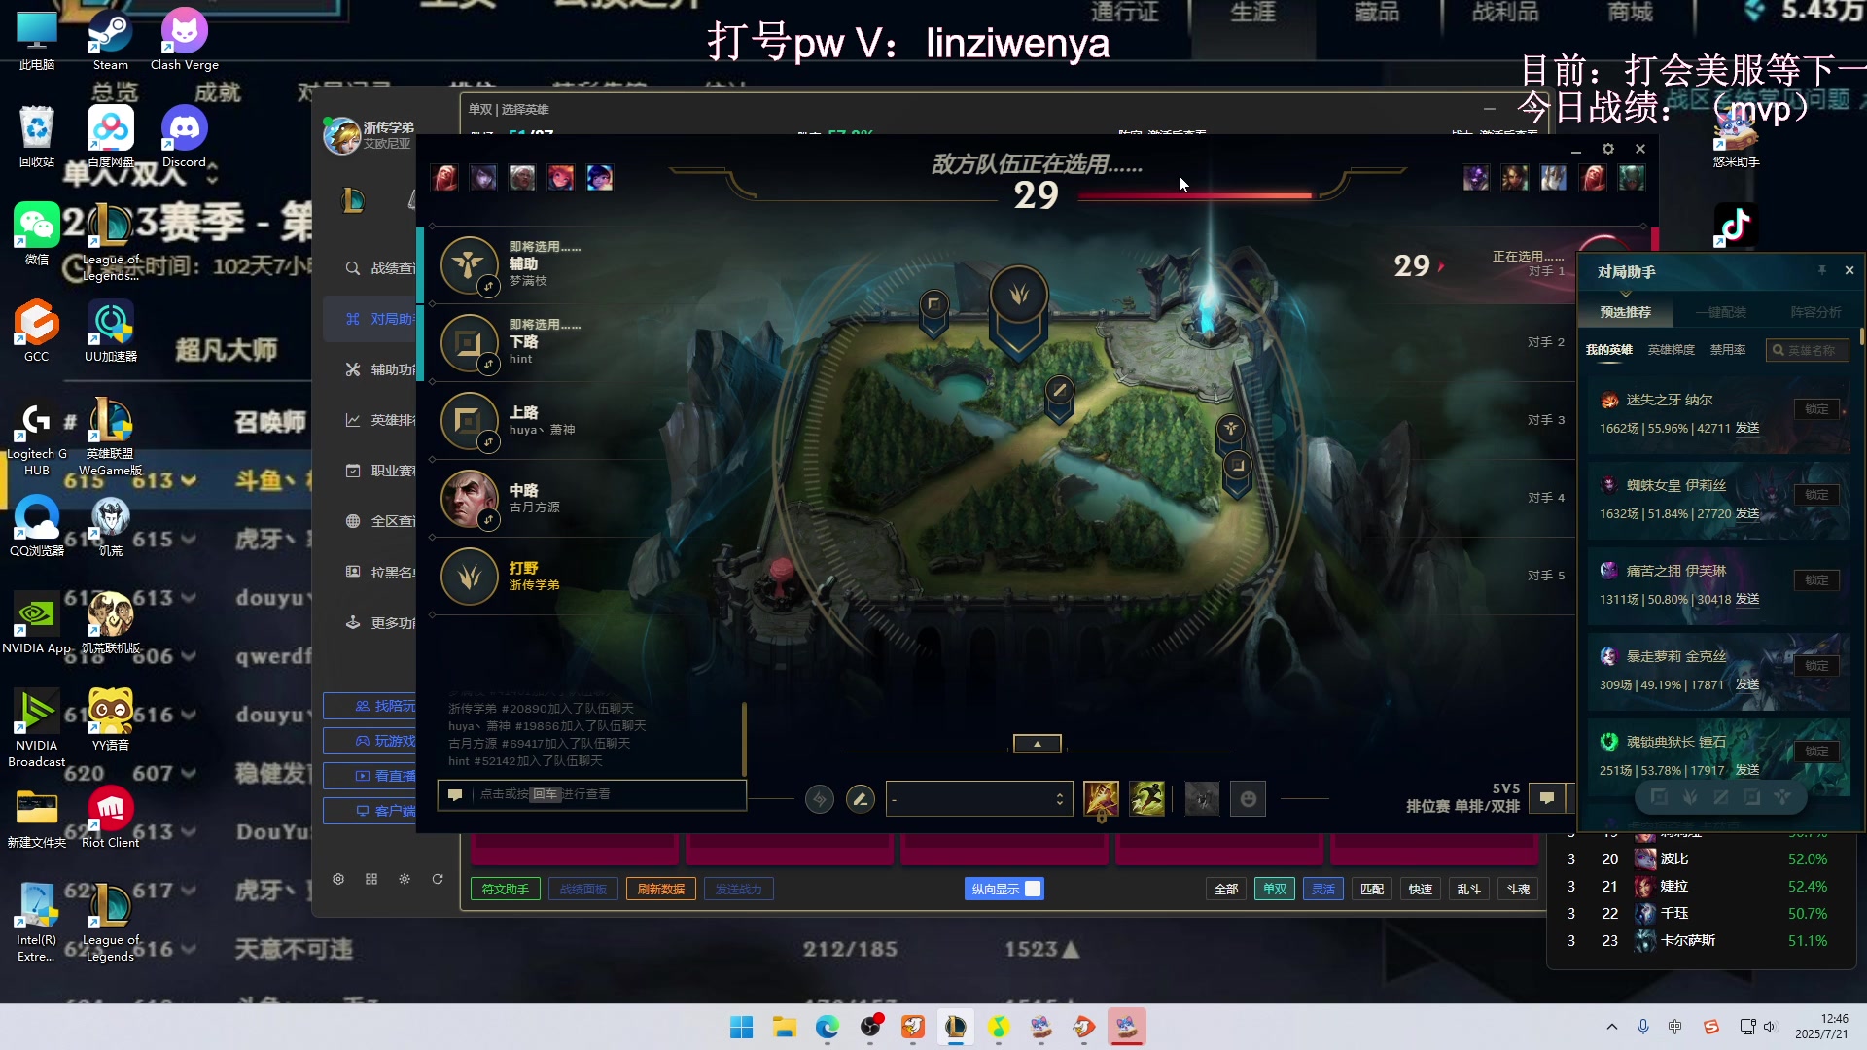Open helper settings gear at sidebar bottom
Viewport: 1867px width, 1050px height.
click(338, 879)
